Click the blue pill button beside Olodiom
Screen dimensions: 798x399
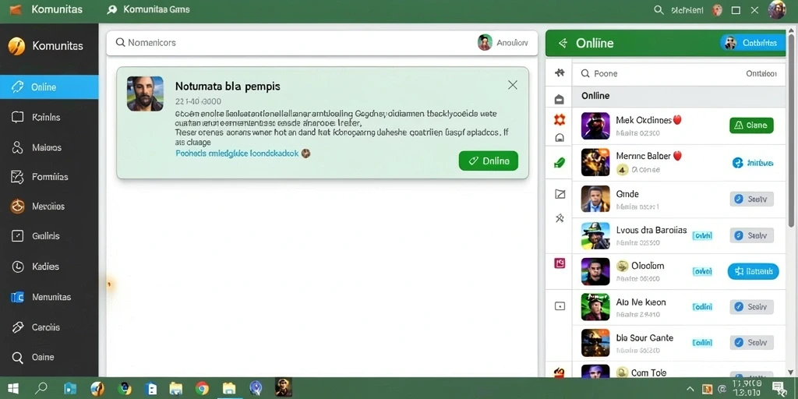753,271
